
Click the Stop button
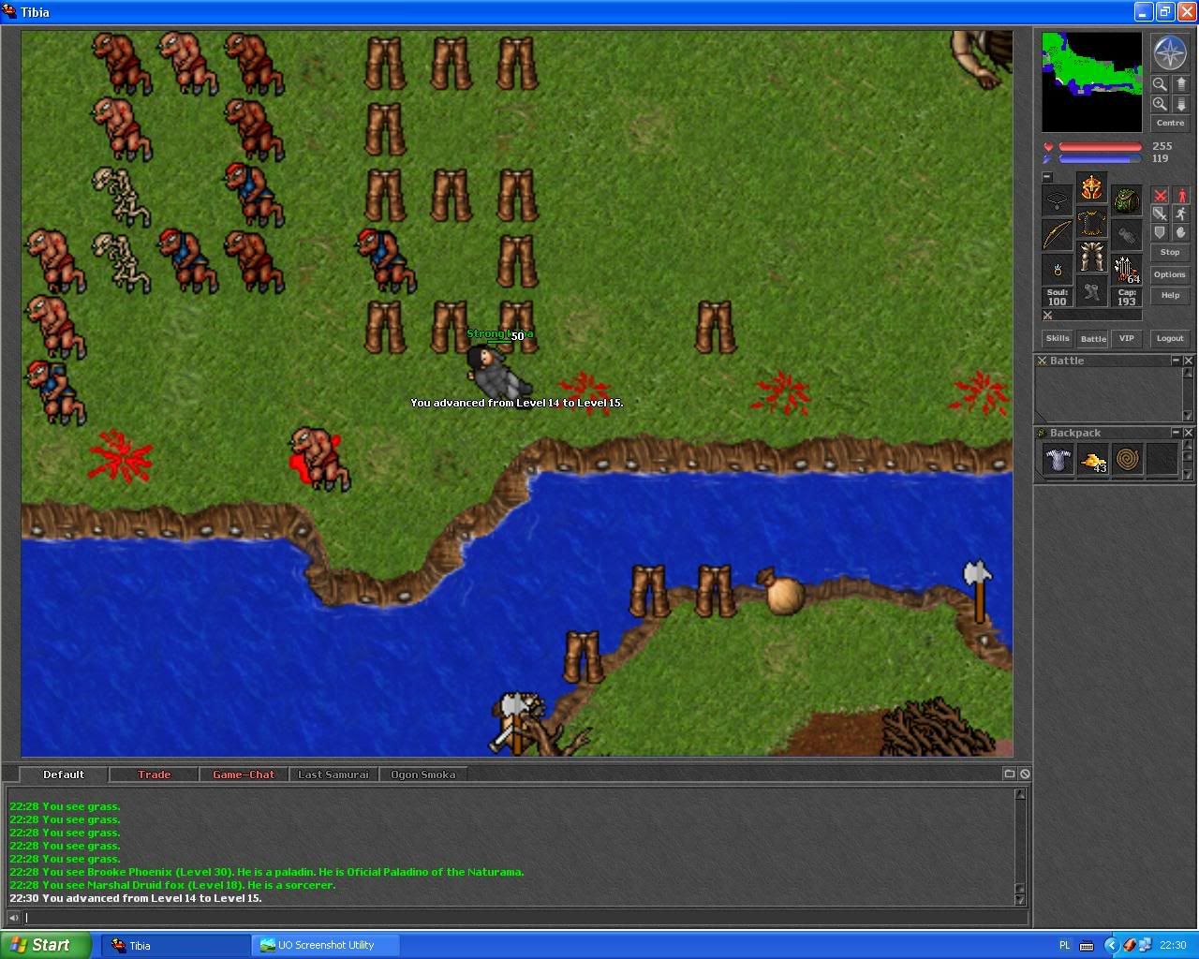[1170, 253]
